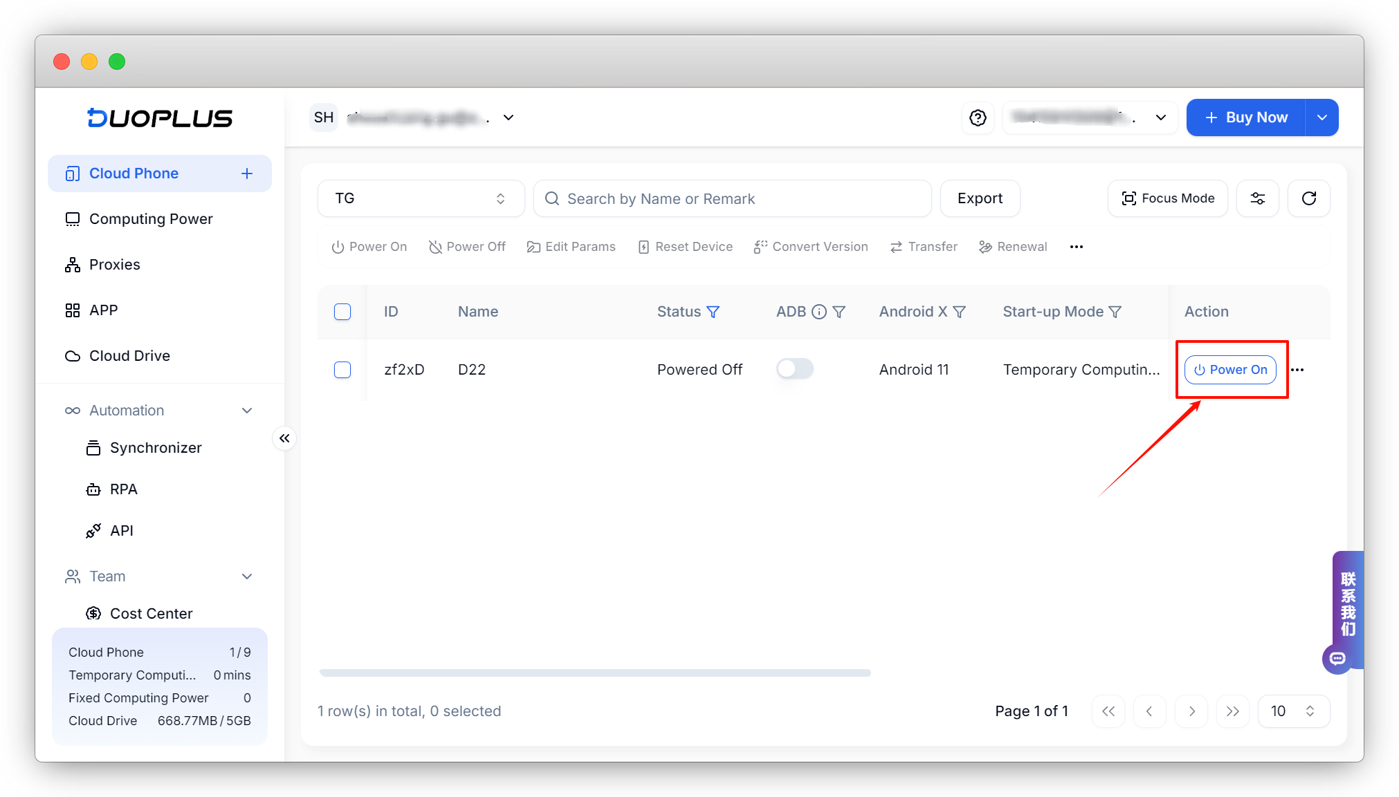
Task: Toggle ADB switch for D22
Action: [x=794, y=369]
